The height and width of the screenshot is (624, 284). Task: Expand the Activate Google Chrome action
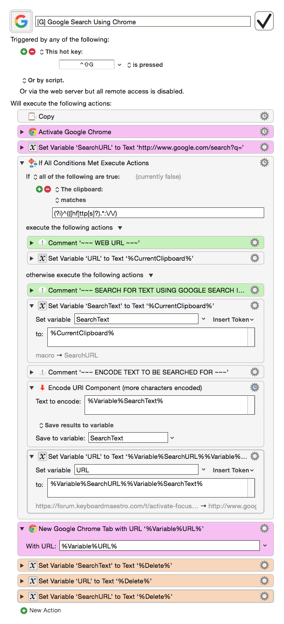coord(22,132)
